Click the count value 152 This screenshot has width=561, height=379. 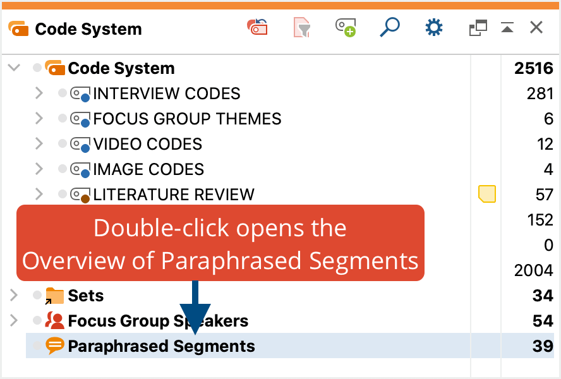pyautogui.click(x=540, y=220)
